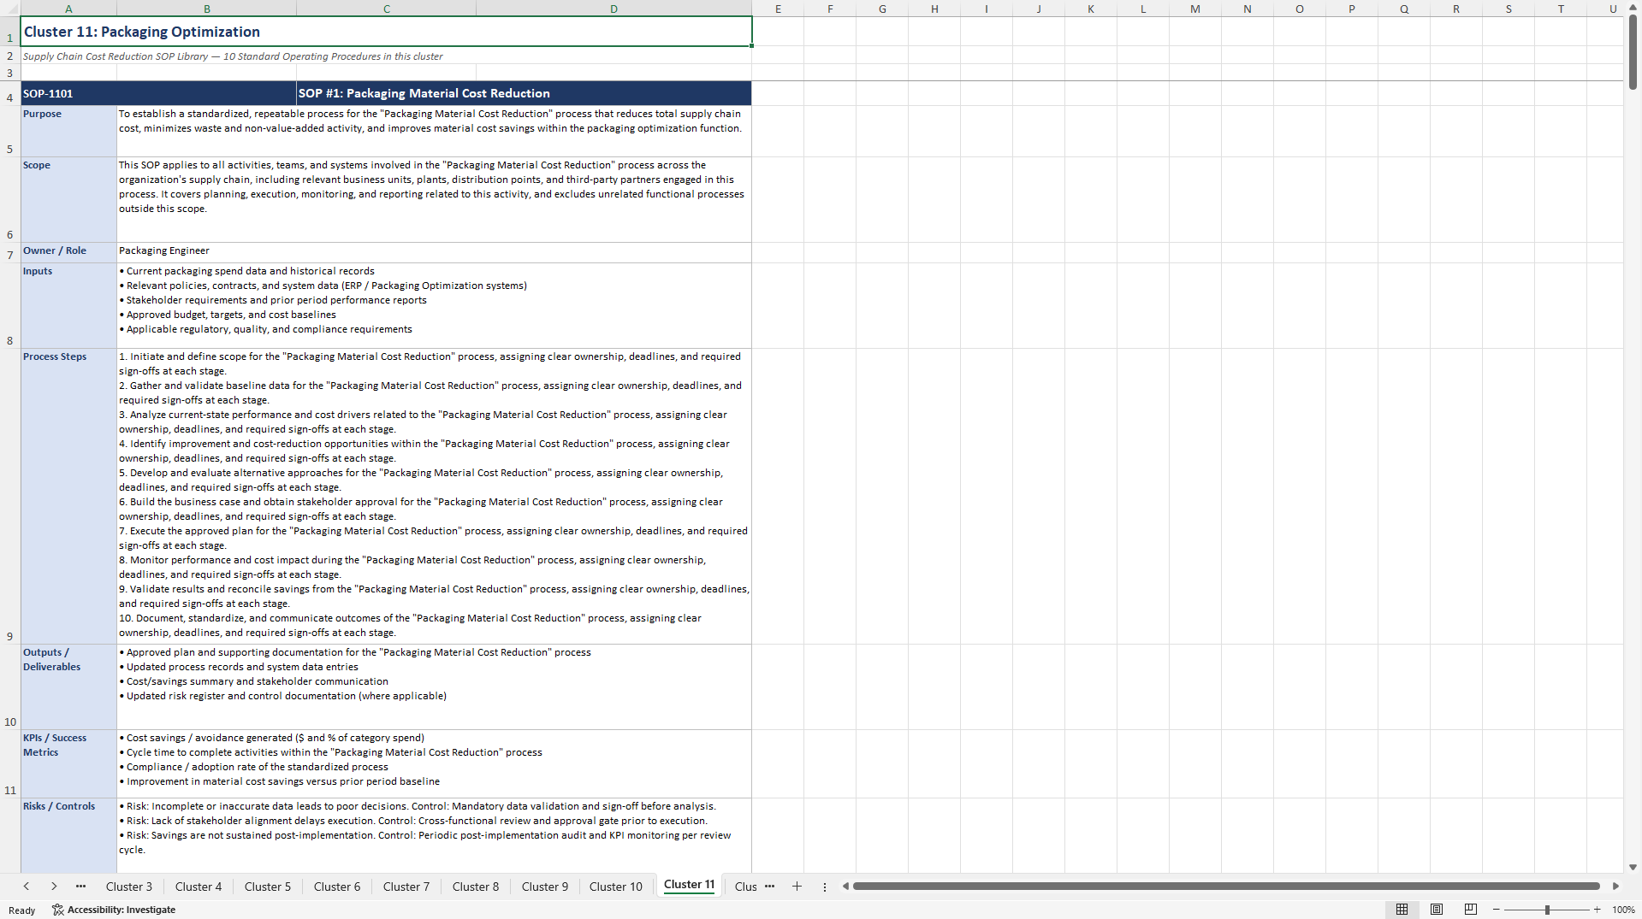
Task: Click vertical scrollbar thumb
Action: click(1633, 51)
